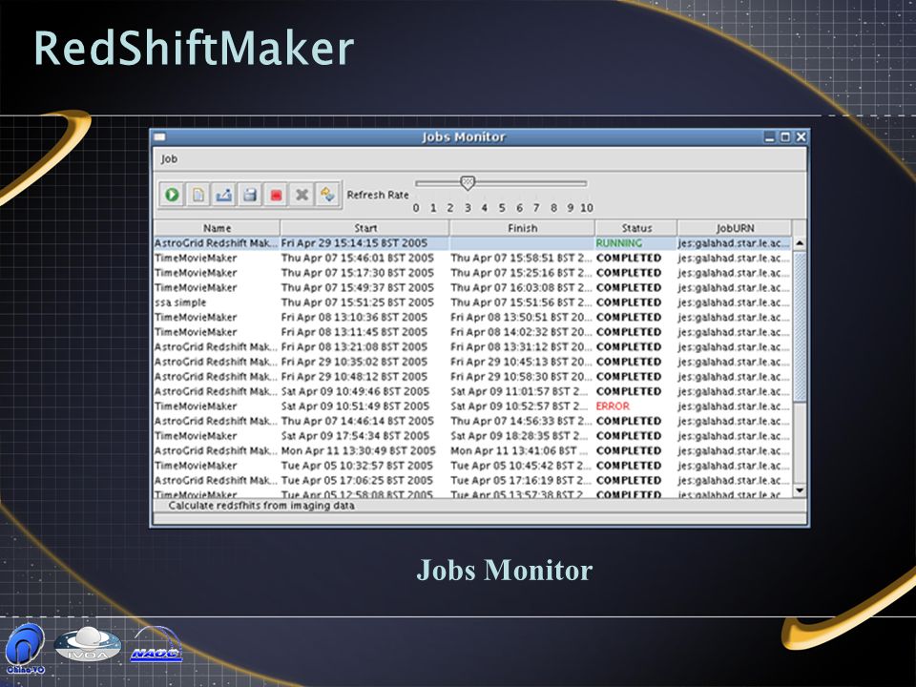Click the red ERROR status cell
916x687 pixels.
point(613,406)
